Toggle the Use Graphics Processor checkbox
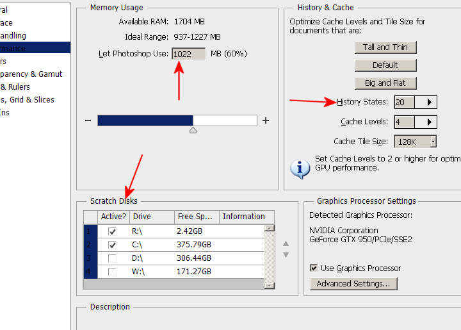 314,268
